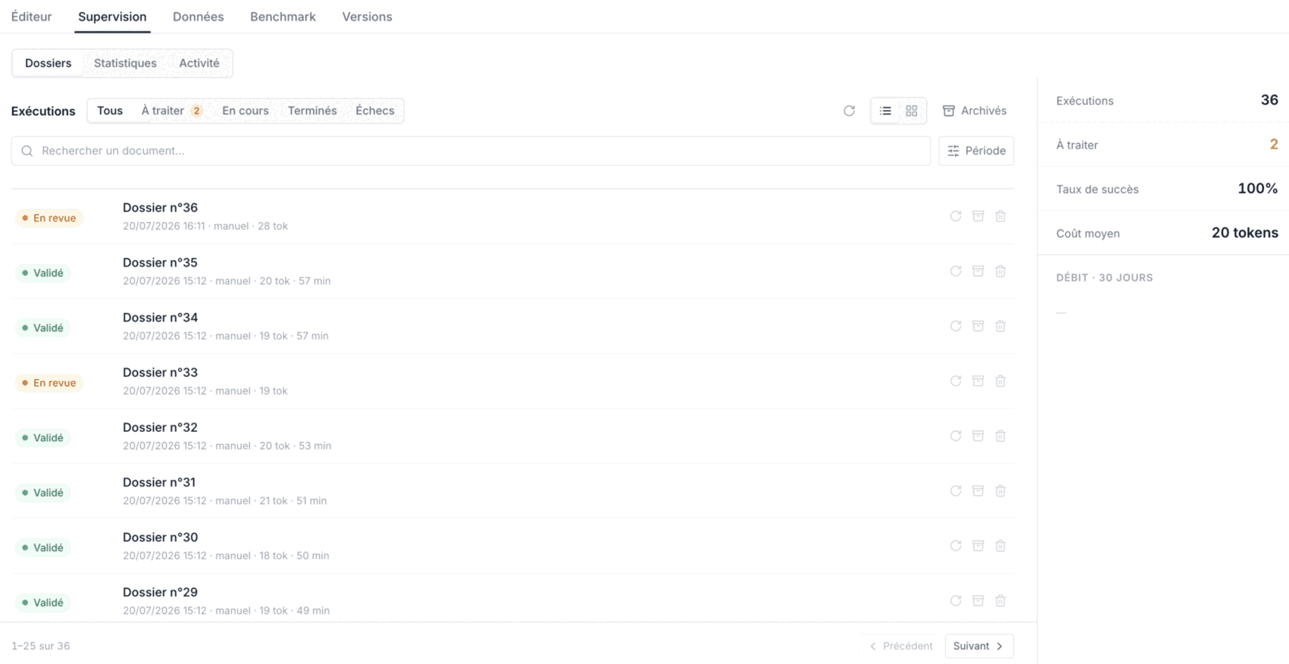Open Dossier n°30 entry
Image resolution: width=1289 pixels, height=664 pixels.
513,546
